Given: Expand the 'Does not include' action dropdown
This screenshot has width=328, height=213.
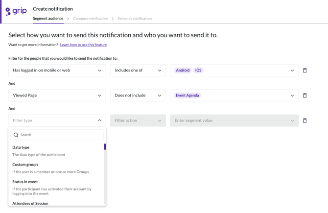Looking at the screenshot, I should (x=138, y=95).
